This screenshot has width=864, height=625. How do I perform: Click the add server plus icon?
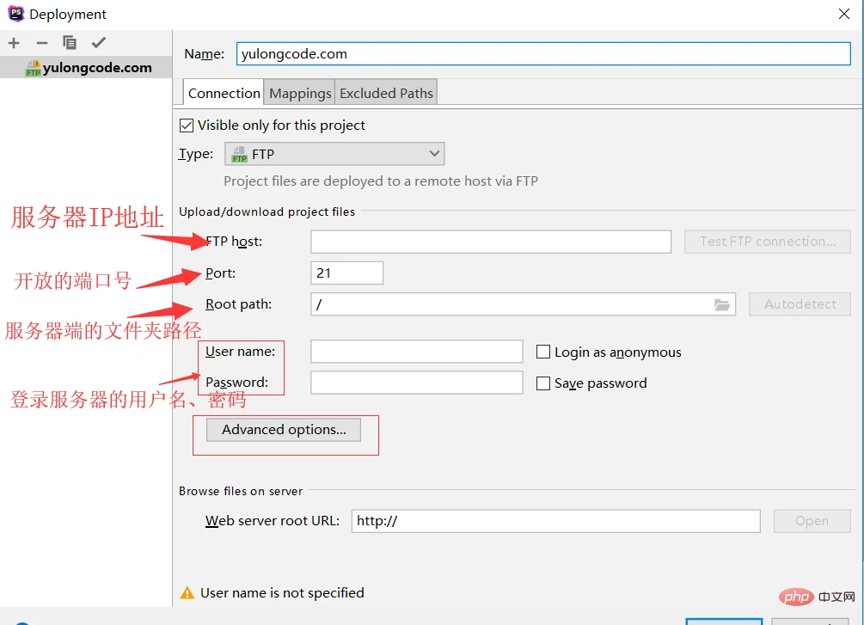coord(14,43)
